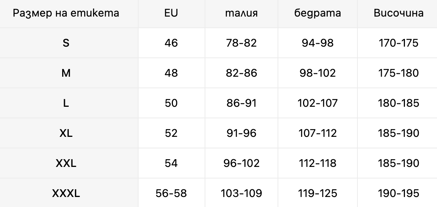Click the M size label cell
This screenshot has height=207, width=437.
click(x=66, y=73)
